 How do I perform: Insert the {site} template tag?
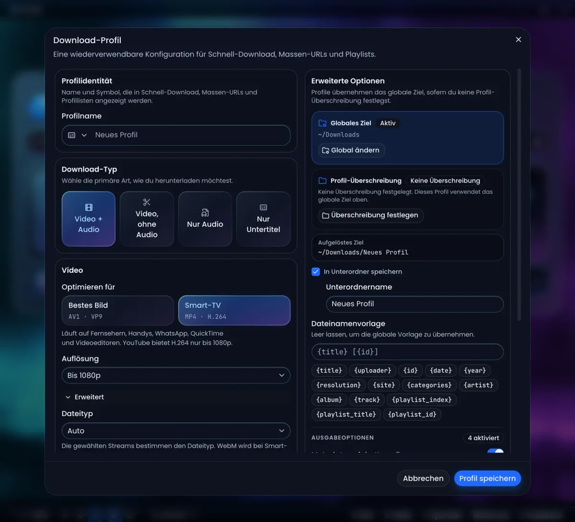384,385
